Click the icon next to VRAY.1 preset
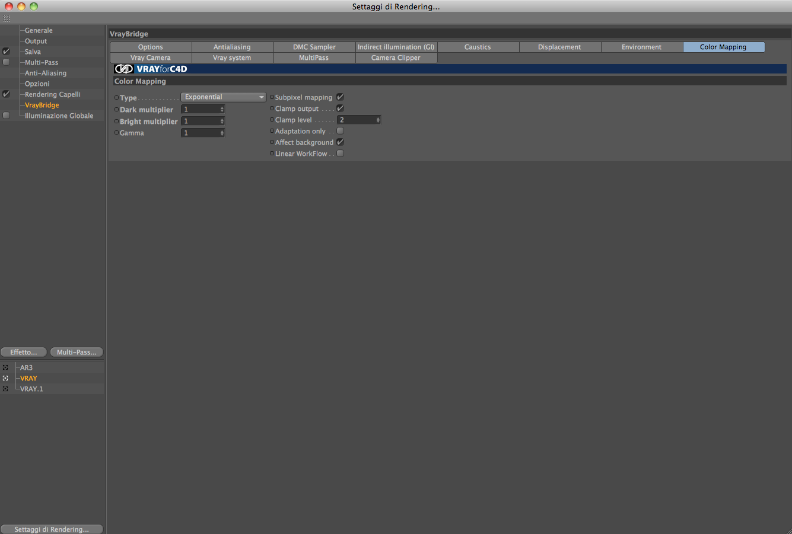 pyautogui.click(x=5, y=389)
